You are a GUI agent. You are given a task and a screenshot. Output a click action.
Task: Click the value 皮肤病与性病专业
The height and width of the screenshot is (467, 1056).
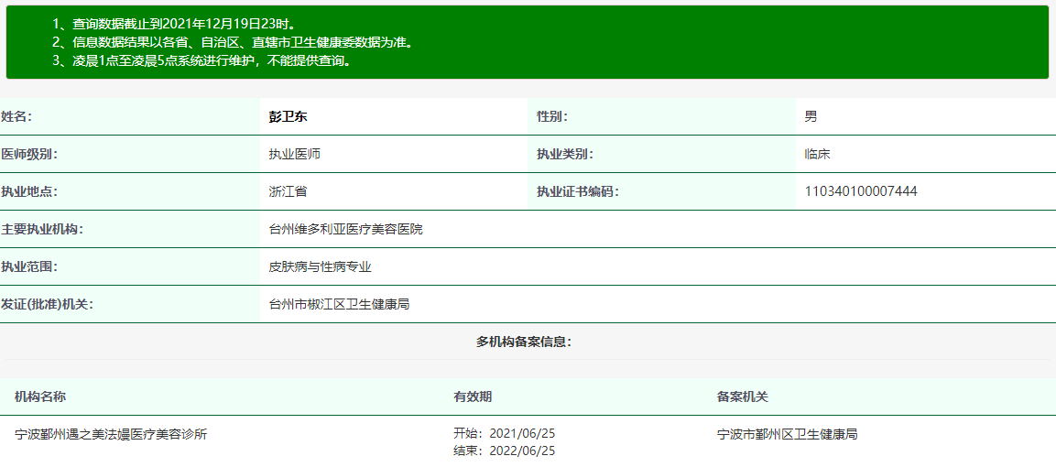coord(320,267)
